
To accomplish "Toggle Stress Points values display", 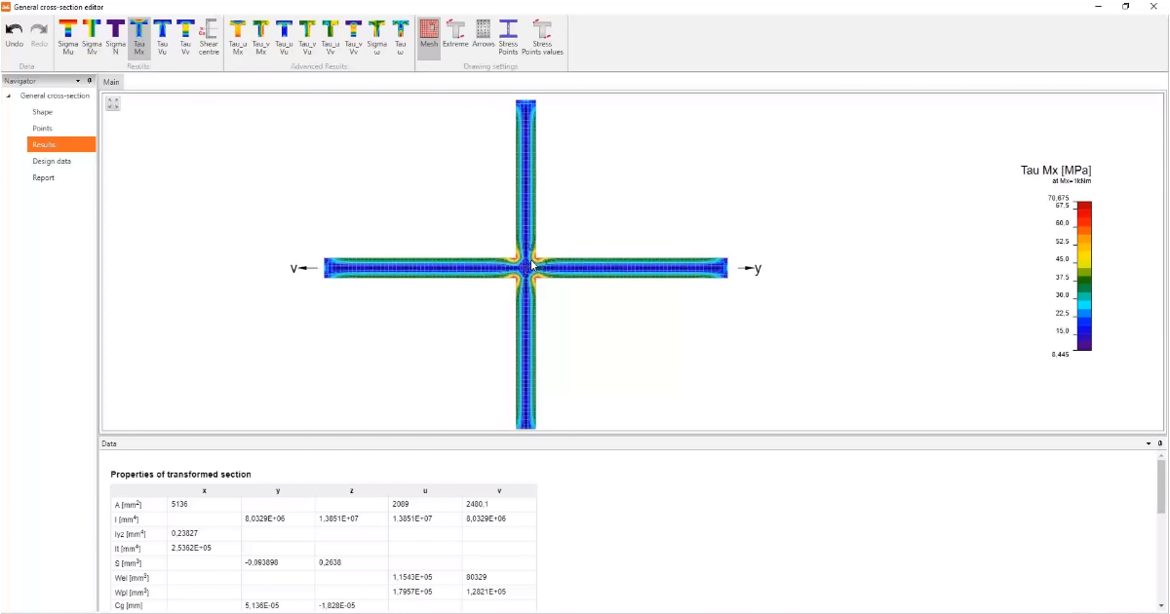I will [x=542, y=37].
